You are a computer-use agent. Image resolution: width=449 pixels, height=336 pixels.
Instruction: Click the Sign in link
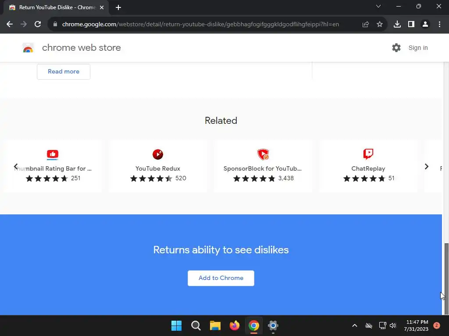[x=418, y=48]
